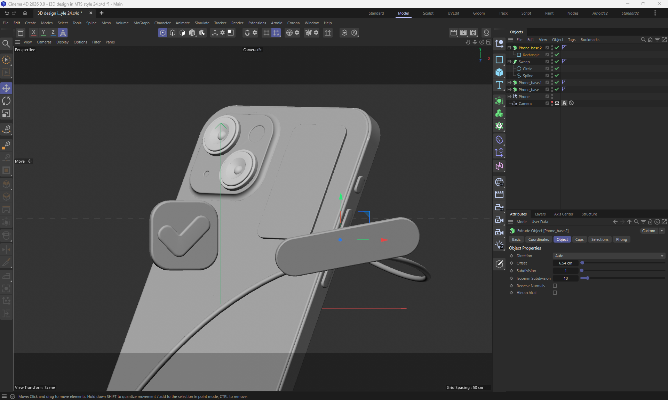Screen dimensions: 668x400
Task: Open the MoGraph menu
Action: click(141, 23)
